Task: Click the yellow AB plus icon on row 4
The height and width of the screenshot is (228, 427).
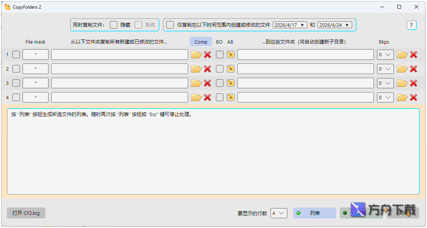Action: pyautogui.click(x=230, y=97)
